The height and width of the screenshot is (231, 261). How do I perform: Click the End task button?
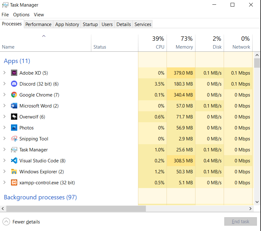tap(240, 222)
